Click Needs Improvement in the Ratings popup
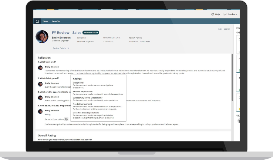The image size is (273, 160). click(x=82, y=104)
